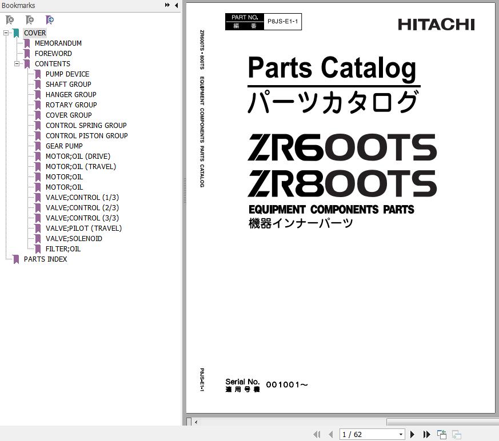This screenshot has height=441, width=499.
Task: Click the serial number 001001~ text
Action: 287,384
